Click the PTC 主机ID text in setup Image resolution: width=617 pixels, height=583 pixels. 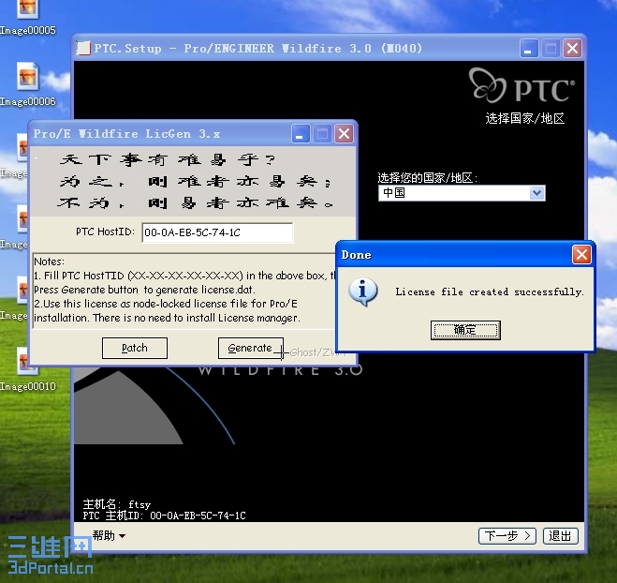[x=164, y=516]
